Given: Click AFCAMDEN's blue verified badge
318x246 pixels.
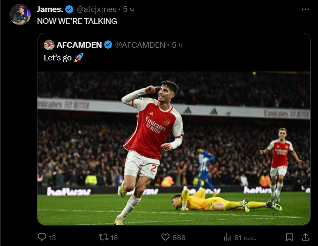Looking at the screenshot, I should click(x=108, y=45).
